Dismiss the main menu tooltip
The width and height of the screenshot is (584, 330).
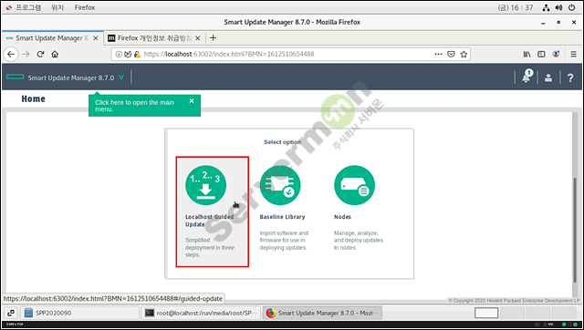[192, 101]
